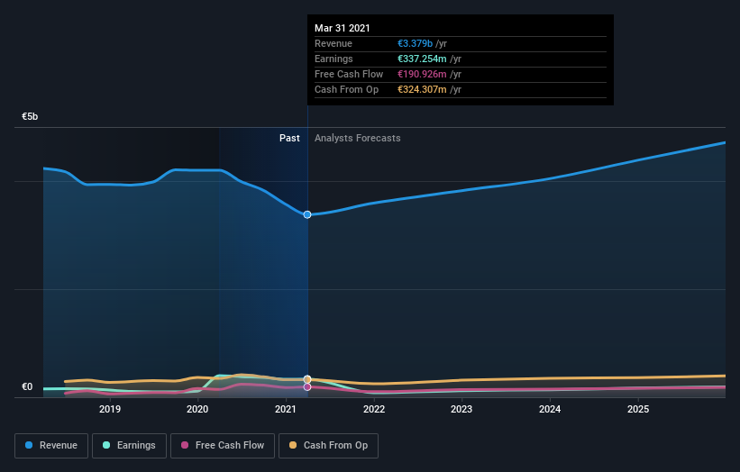This screenshot has width=740, height=472.
Task: Click the €337.254m earnings value in tooltip
Action: click(422, 59)
